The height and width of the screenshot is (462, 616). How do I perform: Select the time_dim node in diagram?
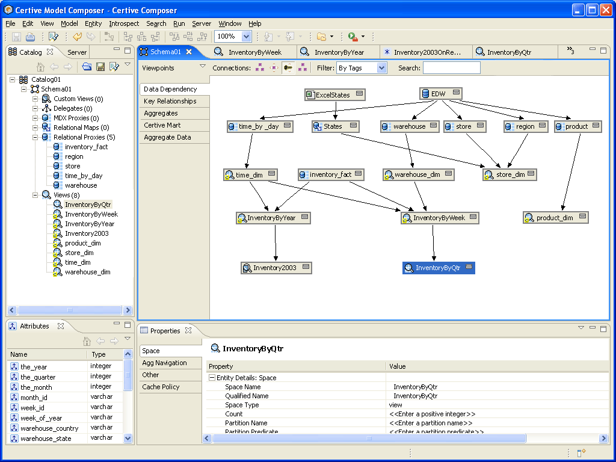250,174
